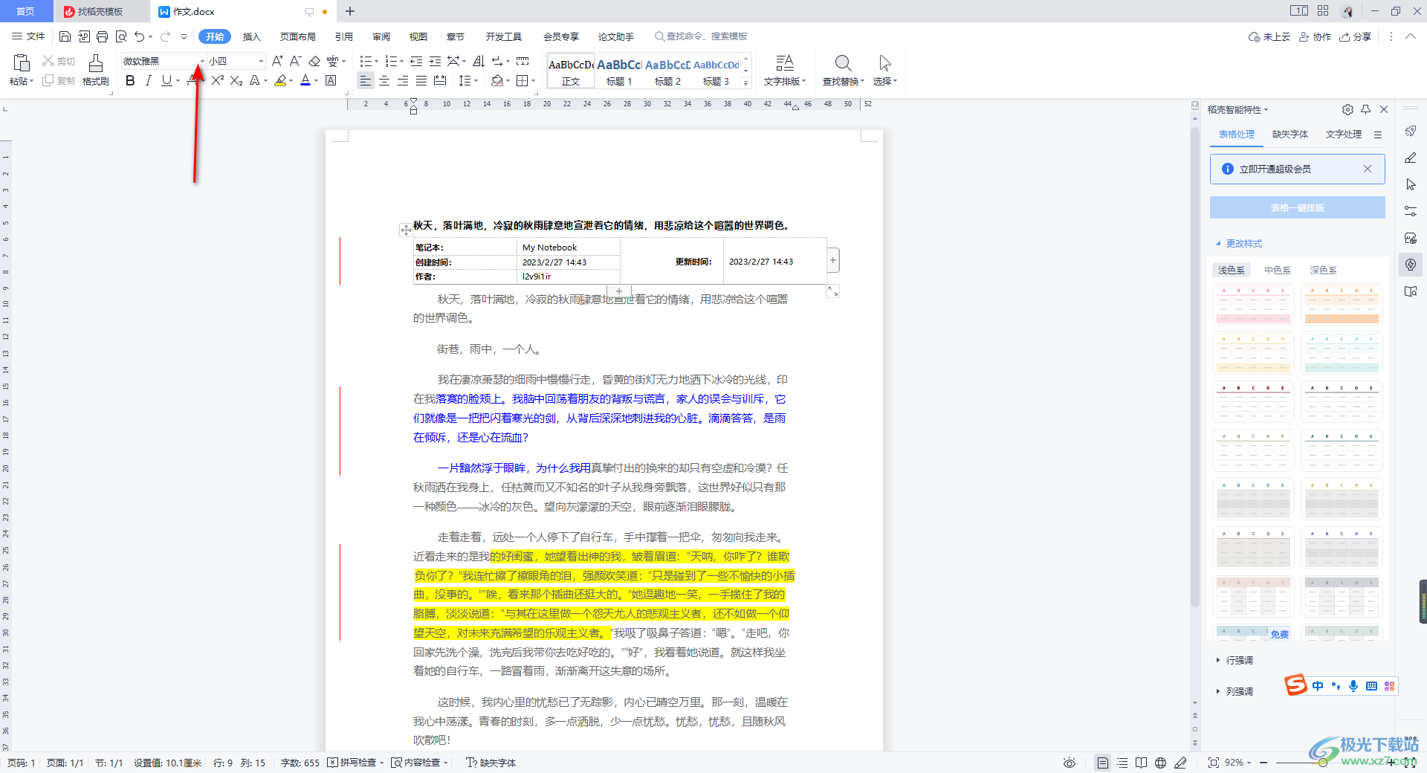Click the blue font color A button

pyautogui.click(x=305, y=80)
